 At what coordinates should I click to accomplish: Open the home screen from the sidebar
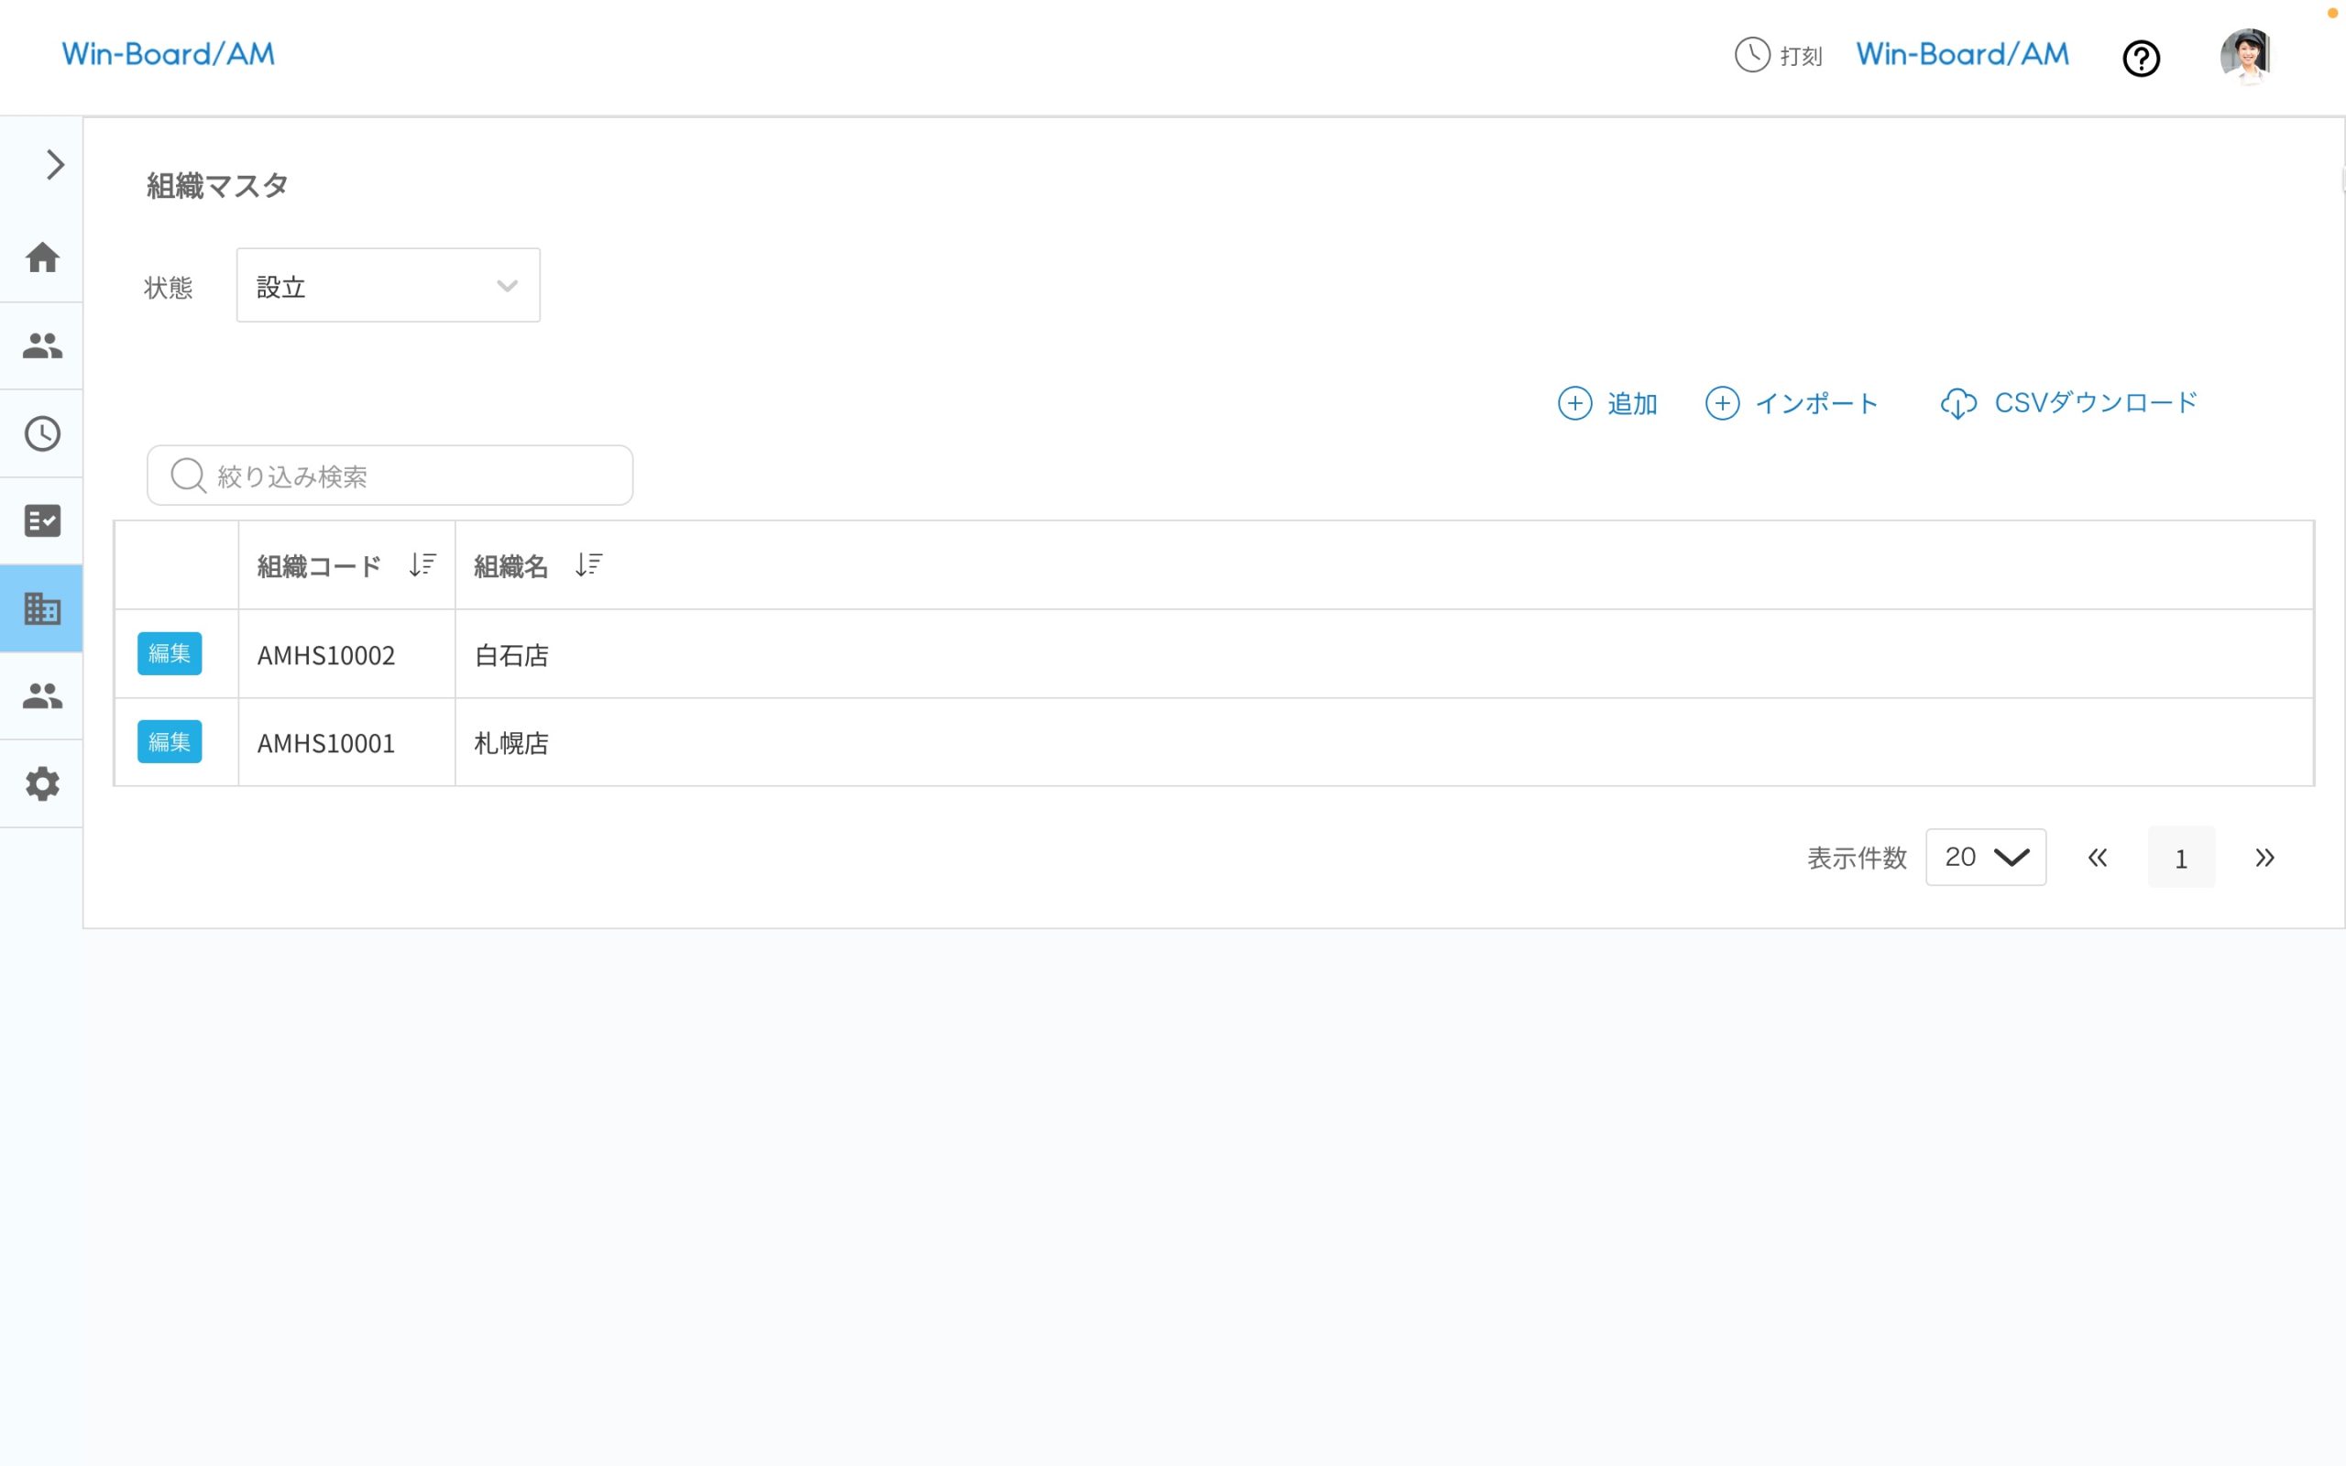[41, 257]
